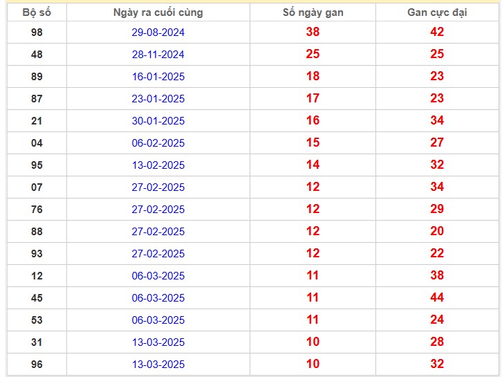Select the 16-01-2025 date link
Screen dimensions: 502x377
tap(158, 77)
